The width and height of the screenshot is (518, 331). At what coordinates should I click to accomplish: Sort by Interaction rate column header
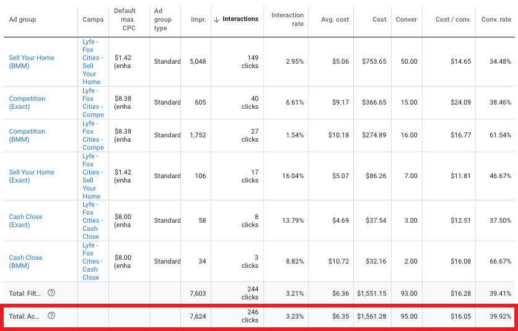(288, 19)
